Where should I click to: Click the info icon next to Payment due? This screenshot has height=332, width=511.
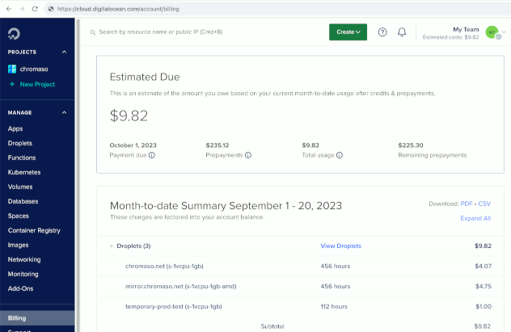[x=152, y=155]
